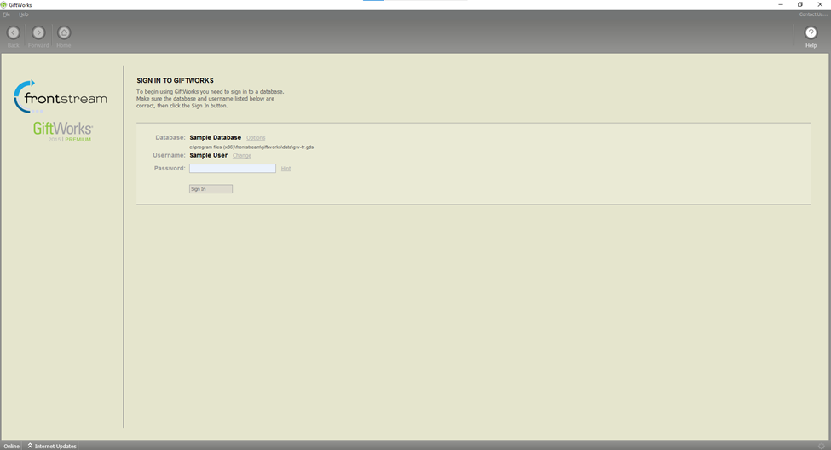The height and width of the screenshot is (450, 831).
Task: Open database Options link
Action: click(x=256, y=138)
